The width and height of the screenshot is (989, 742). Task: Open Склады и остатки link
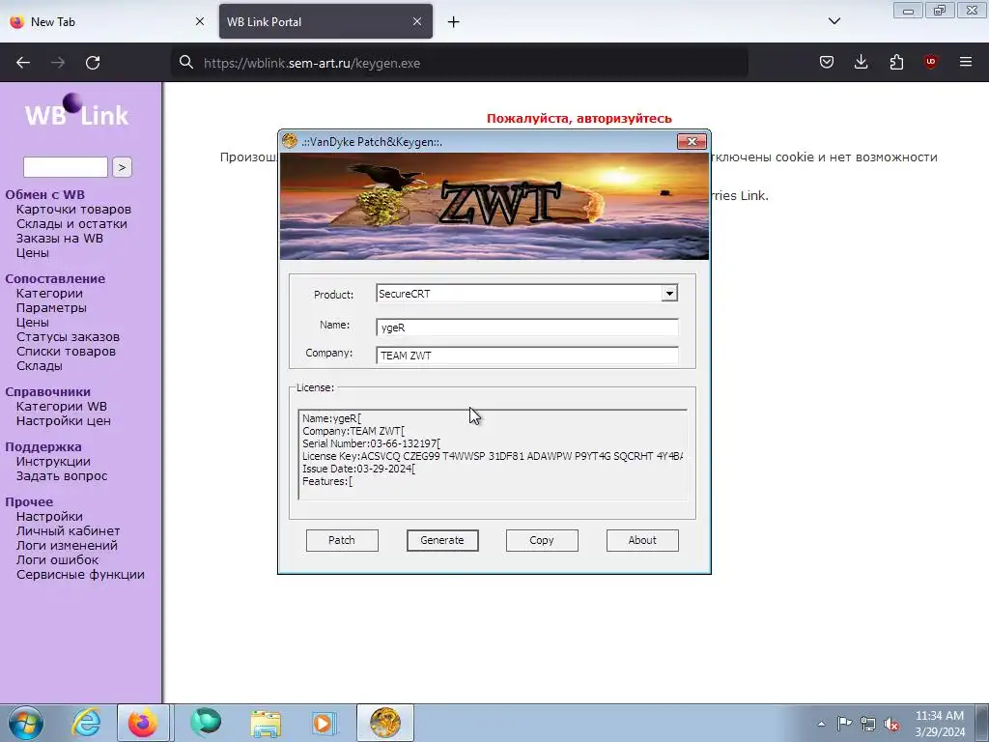(x=71, y=224)
